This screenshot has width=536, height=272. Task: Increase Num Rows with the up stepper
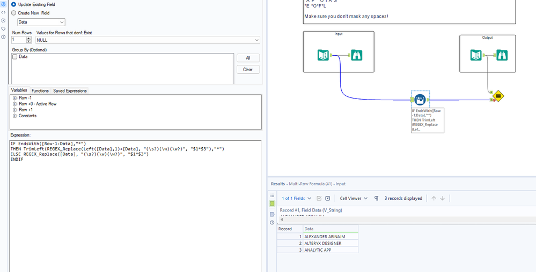[29, 38]
